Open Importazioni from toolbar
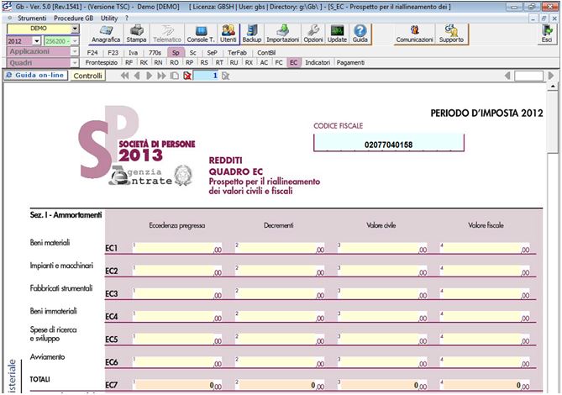Screen dimensions: 562x395 [283, 34]
